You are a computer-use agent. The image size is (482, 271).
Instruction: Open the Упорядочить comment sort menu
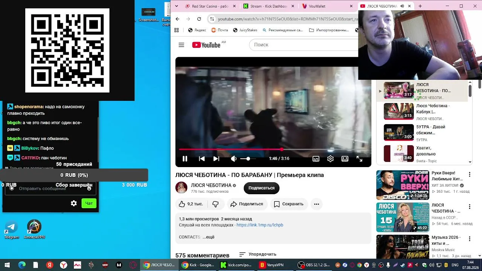[258, 254]
